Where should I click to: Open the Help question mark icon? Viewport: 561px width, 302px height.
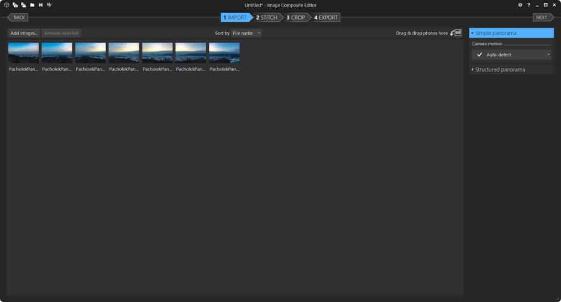click(x=528, y=5)
